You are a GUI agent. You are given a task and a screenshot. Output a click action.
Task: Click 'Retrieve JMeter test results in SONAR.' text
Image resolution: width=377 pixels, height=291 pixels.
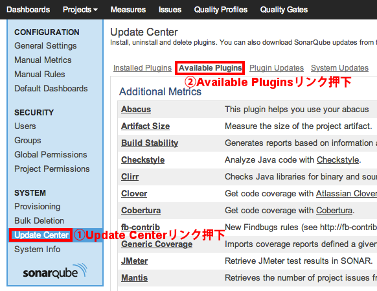(299, 261)
